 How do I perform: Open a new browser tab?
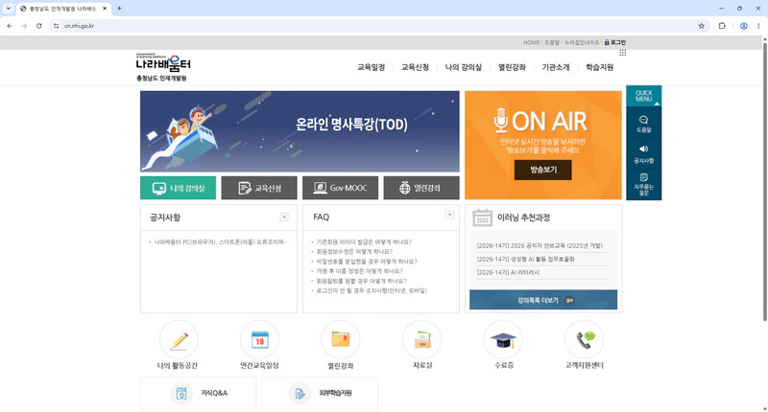119,9
